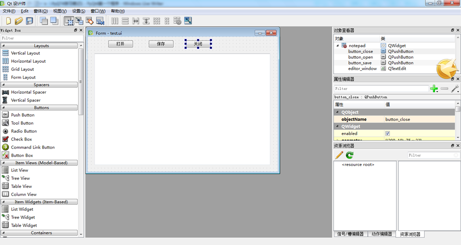Click the green plus add property icon

[x=434, y=88]
